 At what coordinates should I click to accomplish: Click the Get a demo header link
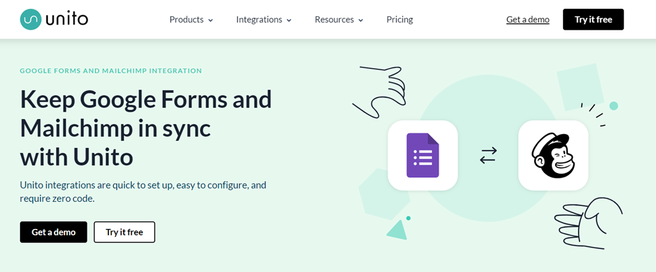click(x=527, y=20)
